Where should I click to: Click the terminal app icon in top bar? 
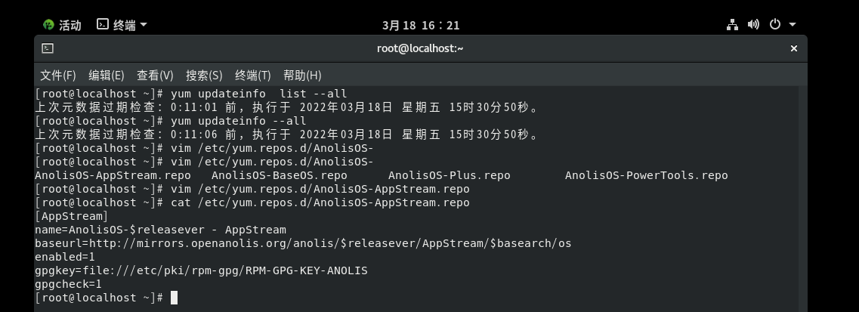[x=103, y=24]
